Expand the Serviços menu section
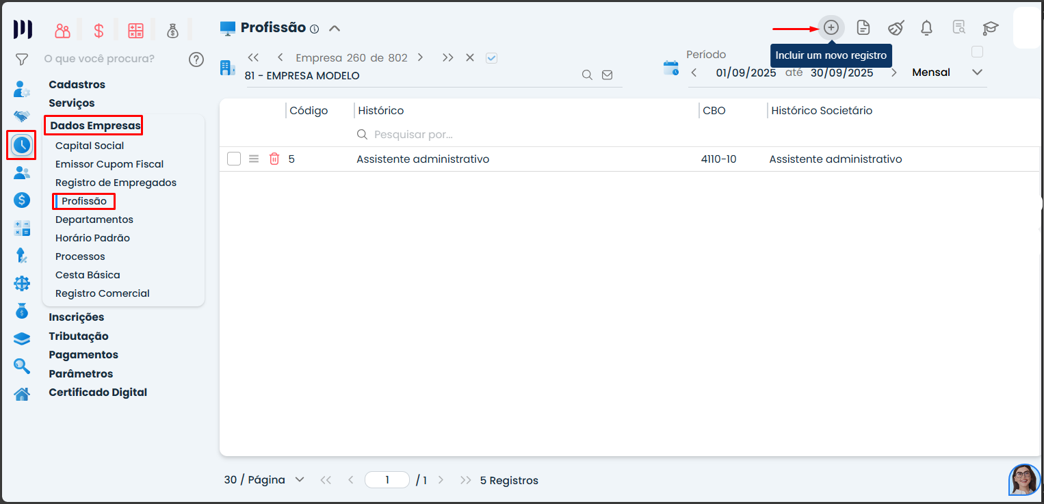This screenshot has width=1044, height=504. 72,103
